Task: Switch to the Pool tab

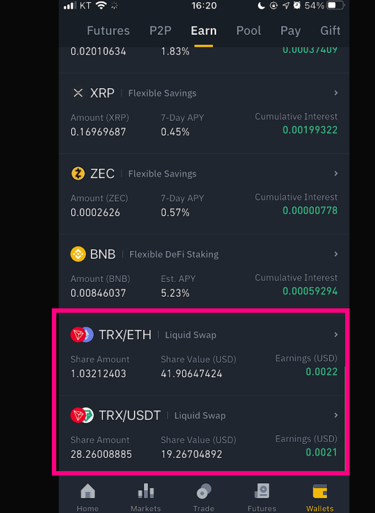Action: 249,31
